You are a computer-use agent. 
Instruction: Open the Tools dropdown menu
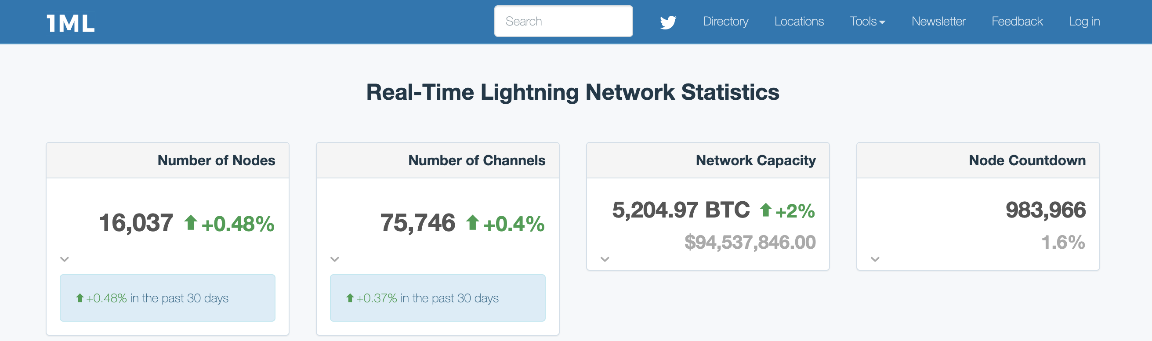867,22
